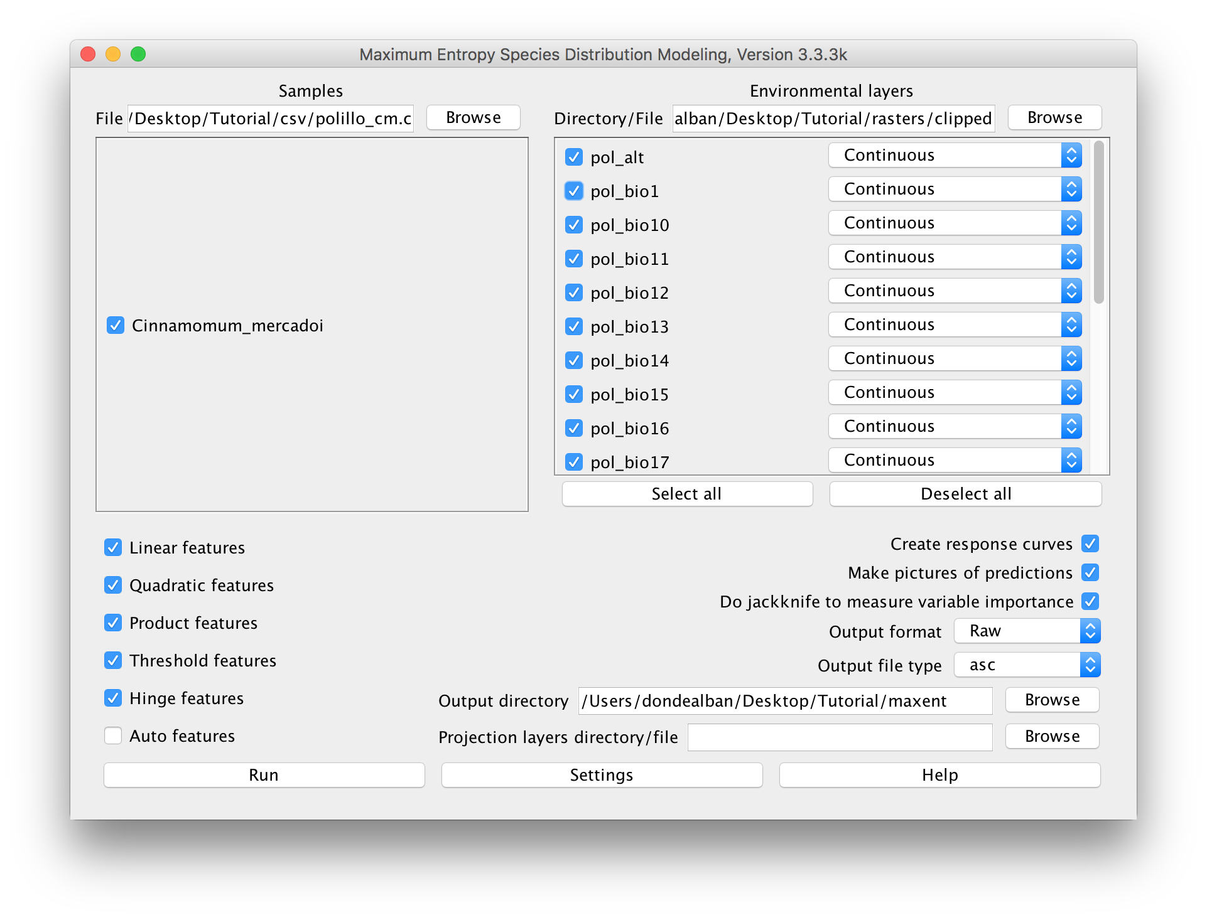This screenshot has width=1207, height=920.
Task: Click the Run button
Action: 264,775
